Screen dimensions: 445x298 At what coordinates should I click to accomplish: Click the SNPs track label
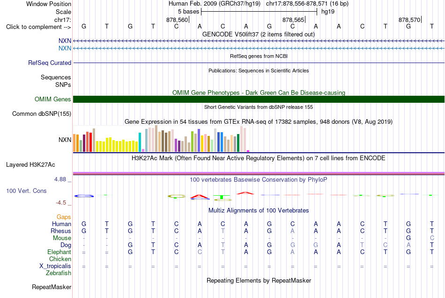pos(63,85)
